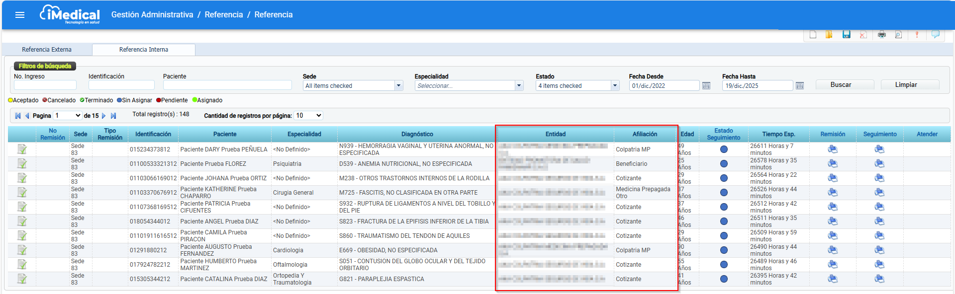Click the blue floppy disk save icon
This screenshot has width=955, height=294.
click(x=846, y=34)
